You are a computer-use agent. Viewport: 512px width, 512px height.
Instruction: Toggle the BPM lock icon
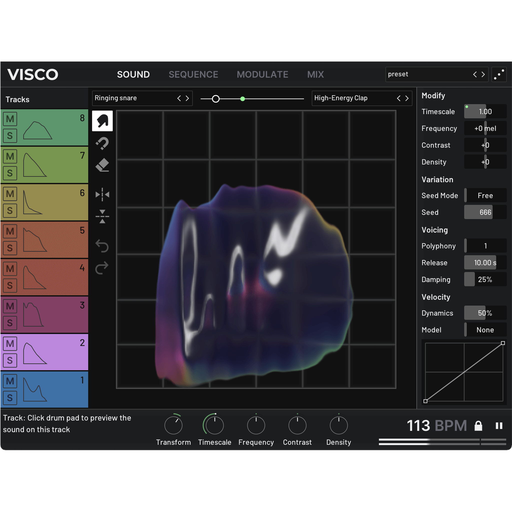click(x=478, y=426)
